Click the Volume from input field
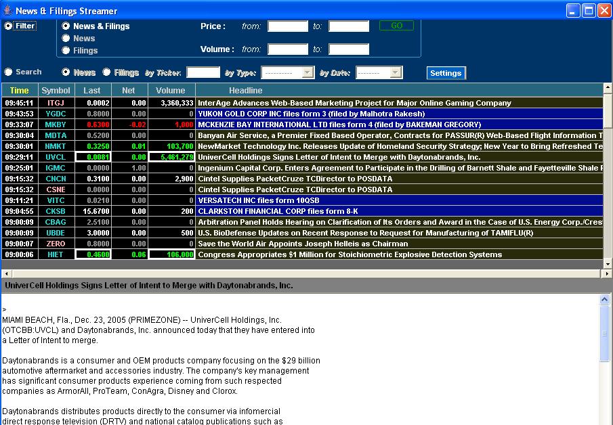Screen dimensions: 613x425 (288, 49)
